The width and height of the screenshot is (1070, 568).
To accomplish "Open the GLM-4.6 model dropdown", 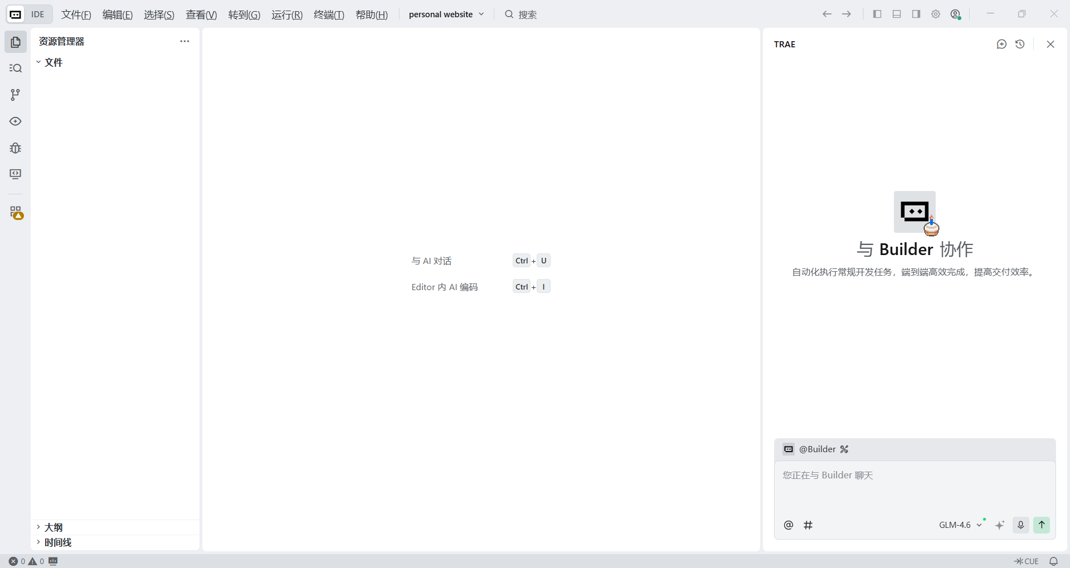I will pos(960,525).
